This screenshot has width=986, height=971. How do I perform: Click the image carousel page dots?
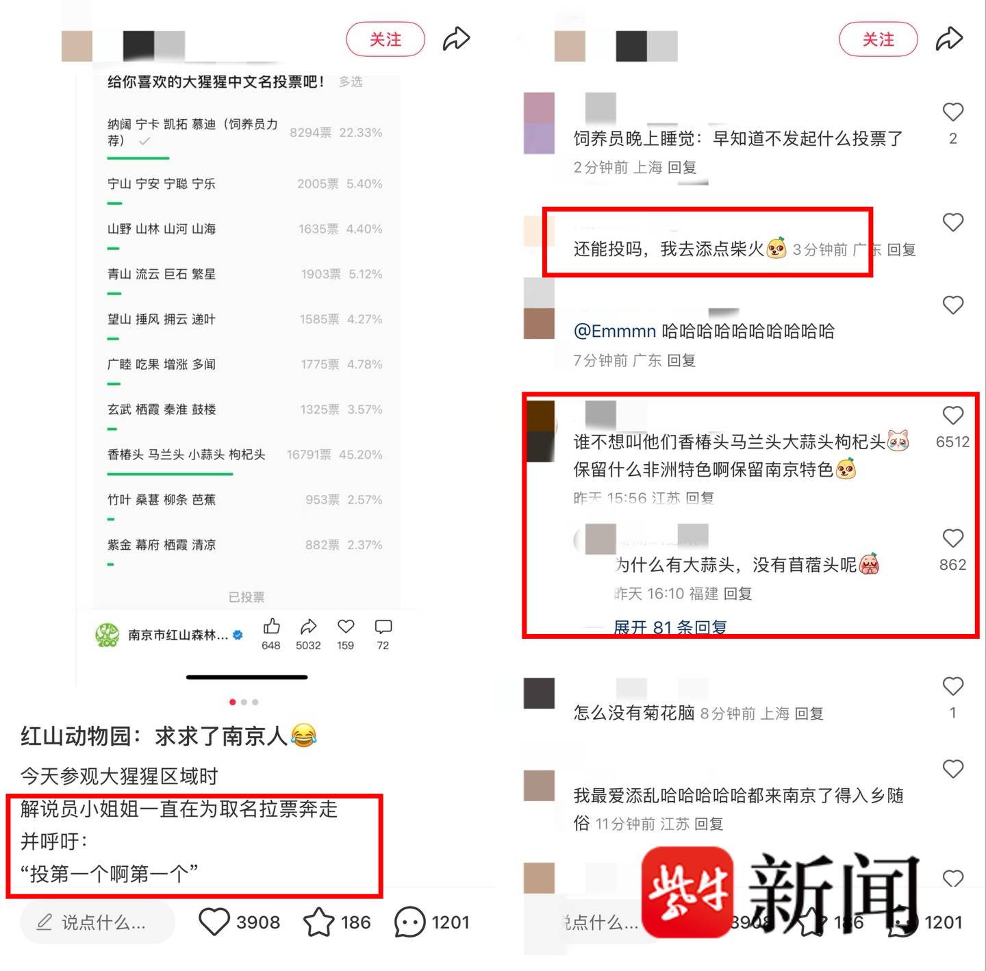coord(244,702)
